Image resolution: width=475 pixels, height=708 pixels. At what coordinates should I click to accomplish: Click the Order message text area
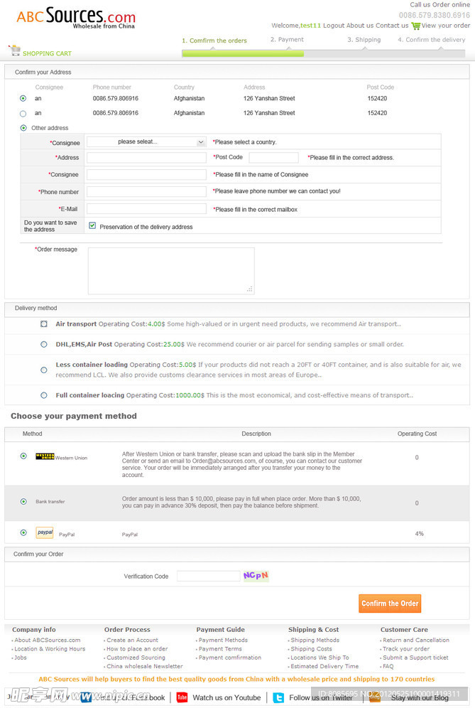170,270
